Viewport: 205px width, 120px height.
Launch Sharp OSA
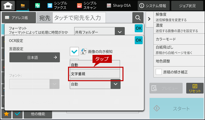pos(119,5)
